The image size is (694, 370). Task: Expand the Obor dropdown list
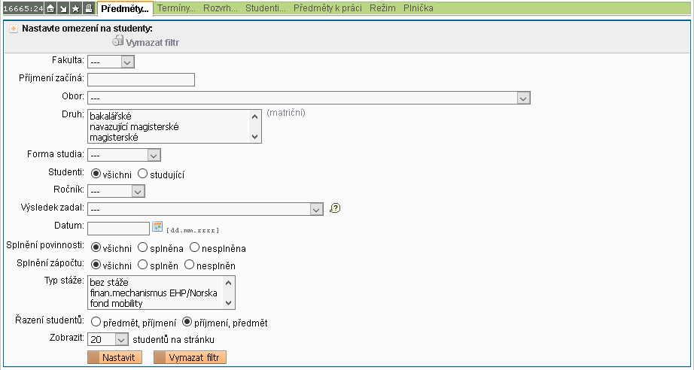[309, 98]
